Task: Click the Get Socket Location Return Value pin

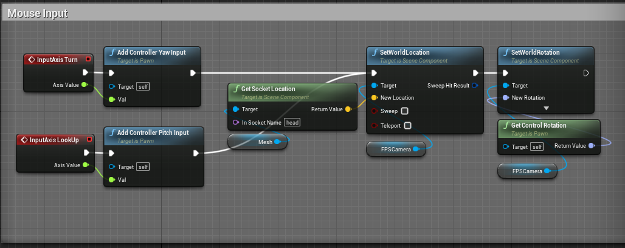Action: [347, 109]
